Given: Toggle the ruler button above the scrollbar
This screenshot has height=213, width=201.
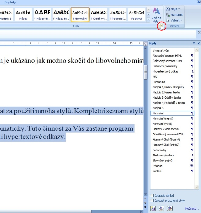Looking at the screenshot, I should (145, 44).
